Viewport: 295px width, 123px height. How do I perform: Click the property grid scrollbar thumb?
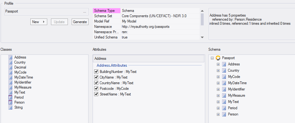click(x=202, y=19)
